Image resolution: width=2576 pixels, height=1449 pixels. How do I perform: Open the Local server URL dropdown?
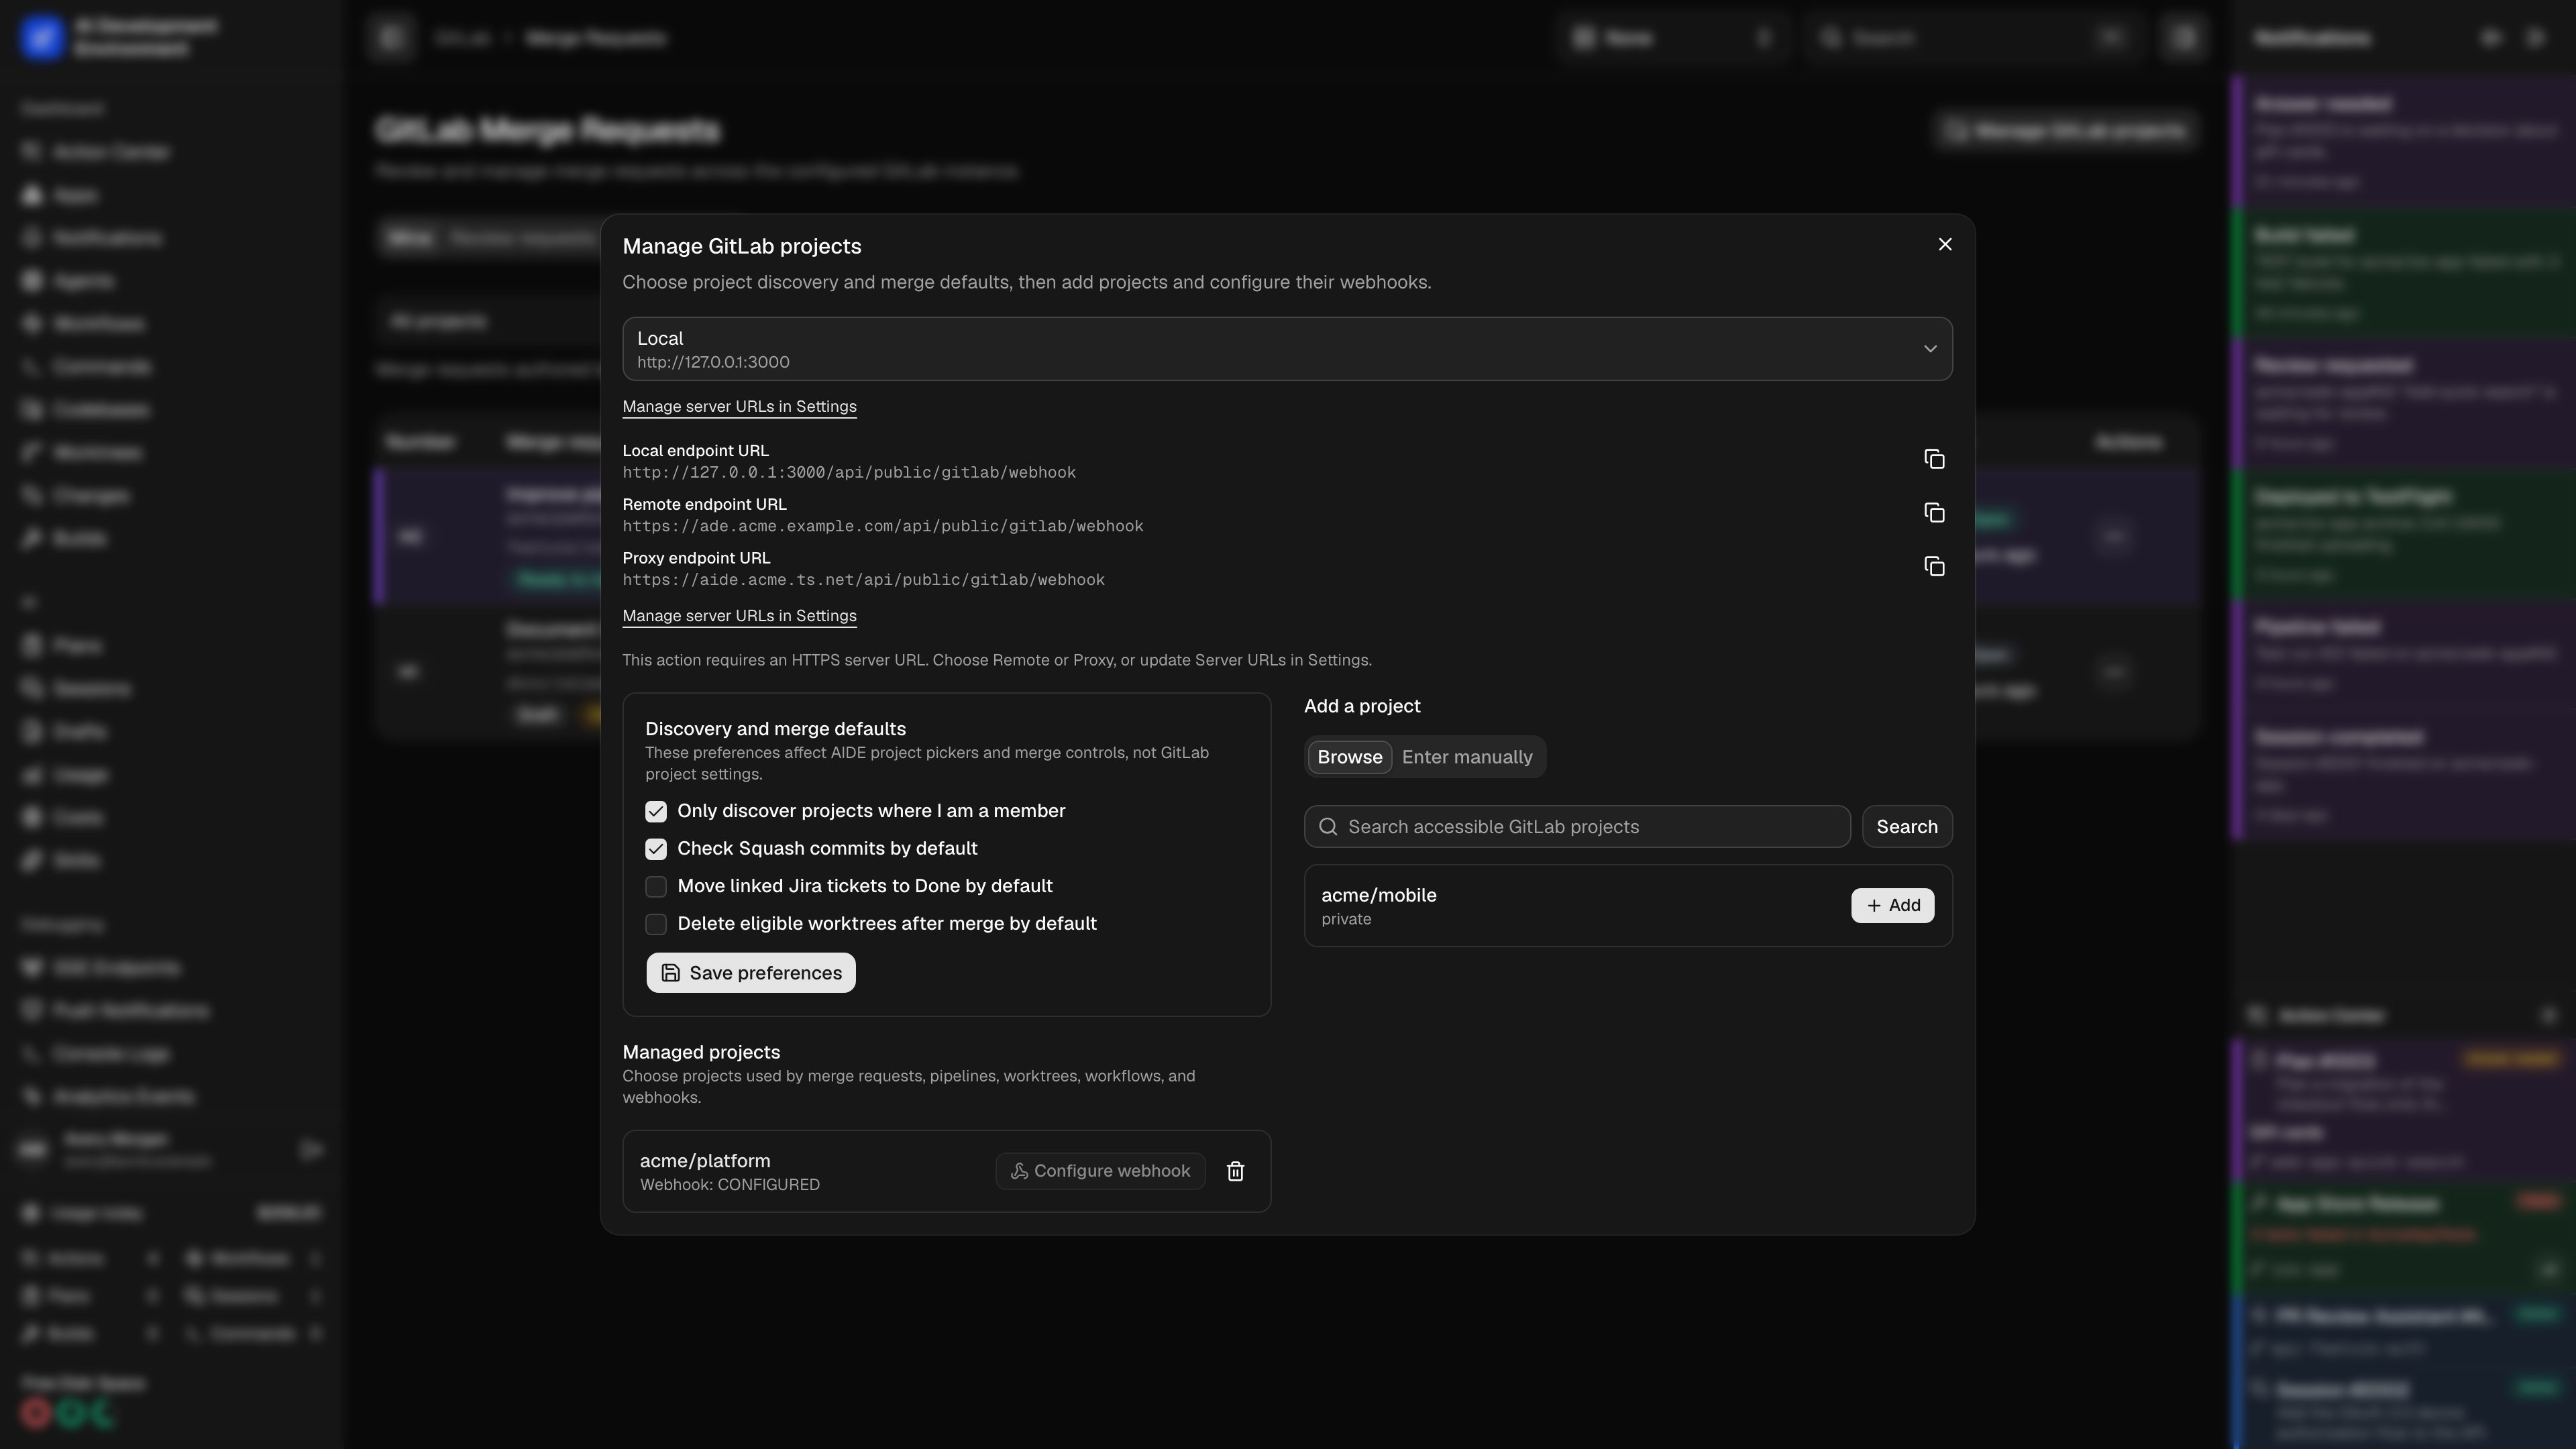pos(1287,349)
